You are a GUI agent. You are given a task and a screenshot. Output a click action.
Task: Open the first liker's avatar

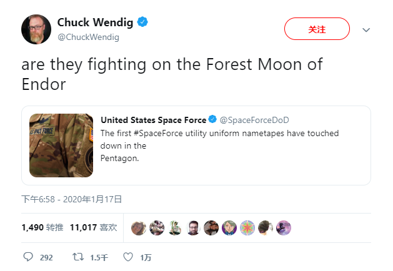click(x=139, y=228)
